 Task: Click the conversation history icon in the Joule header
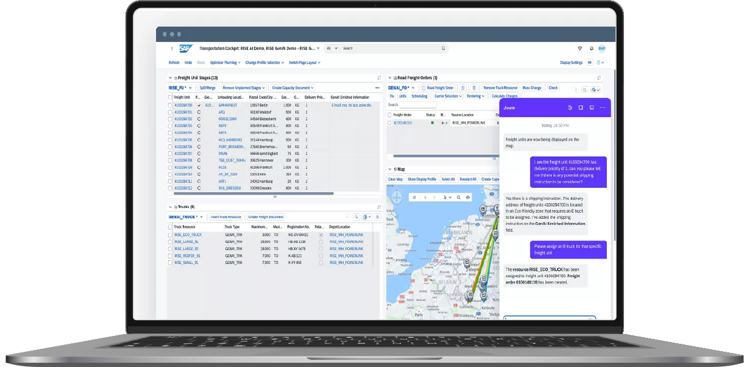click(x=570, y=108)
